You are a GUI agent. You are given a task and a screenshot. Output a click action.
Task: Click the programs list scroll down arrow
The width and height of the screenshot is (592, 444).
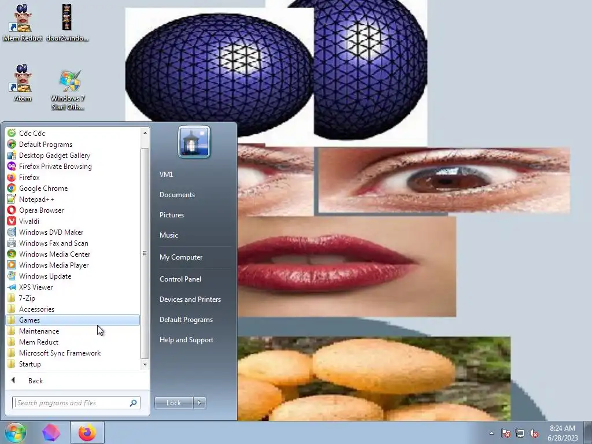pos(145,364)
